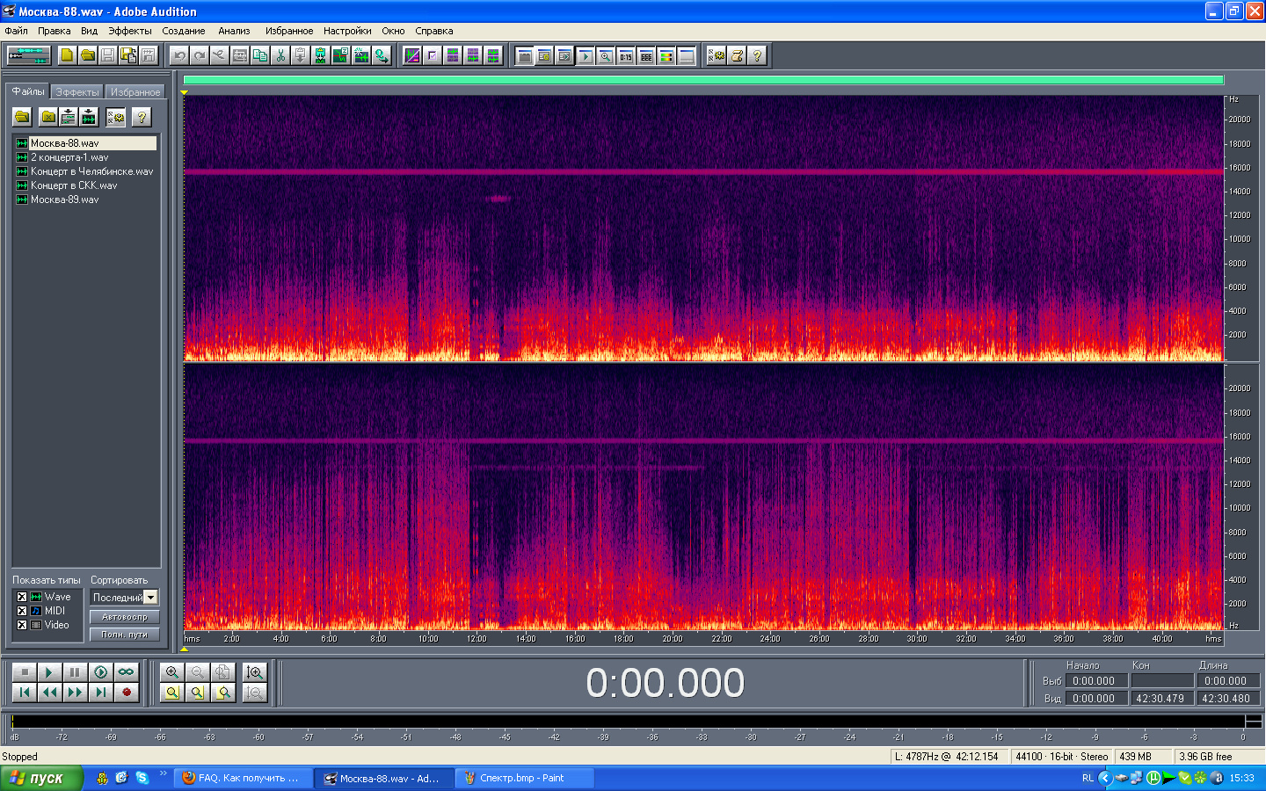Click the Полн. пути button
This screenshot has height=791, width=1266.
pos(124,635)
